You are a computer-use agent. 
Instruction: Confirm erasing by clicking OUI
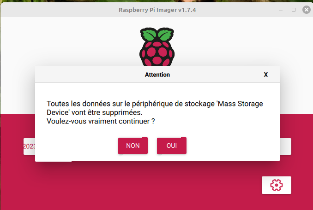pyautogui.click(x=172, y=146)
